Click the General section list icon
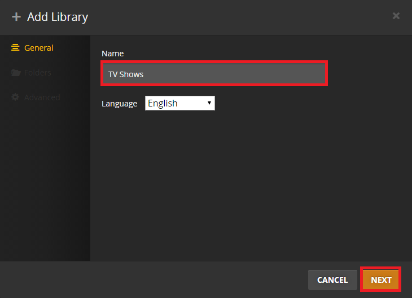Image resolution: width=412 pixels, height=298 pixels. [x=15, y=48]
